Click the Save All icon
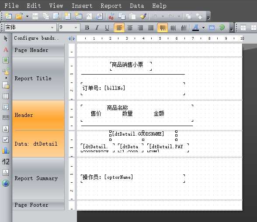The height and width of the screenshot is (222, 257). [46, 17]
